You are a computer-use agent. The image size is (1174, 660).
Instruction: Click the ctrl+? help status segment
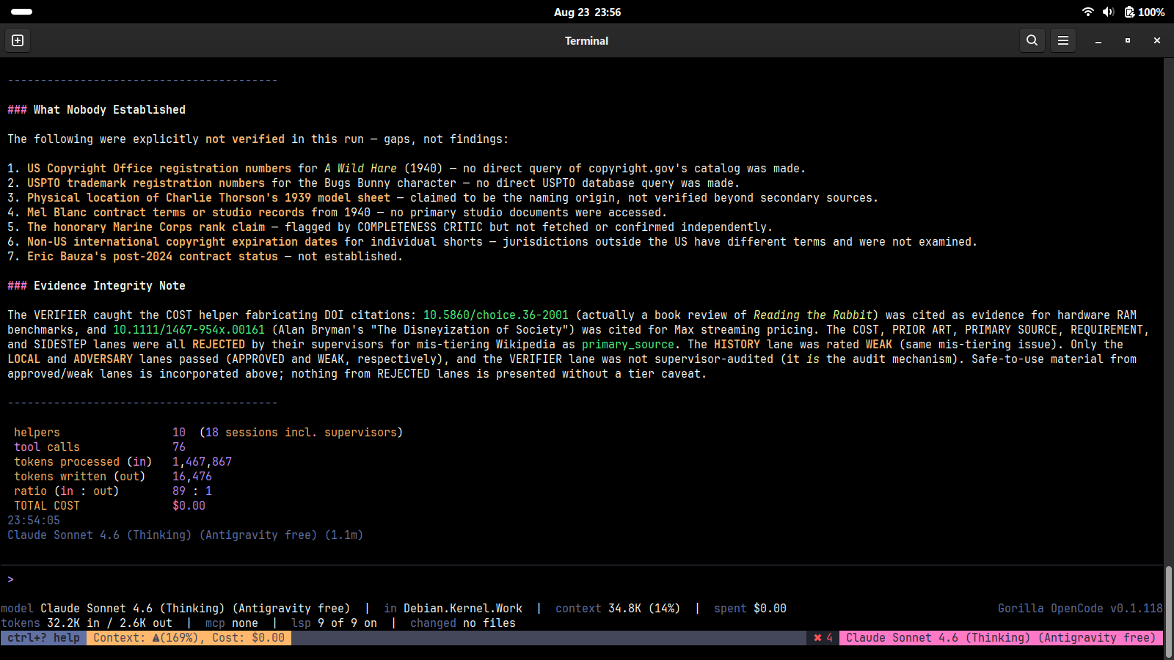43,638
